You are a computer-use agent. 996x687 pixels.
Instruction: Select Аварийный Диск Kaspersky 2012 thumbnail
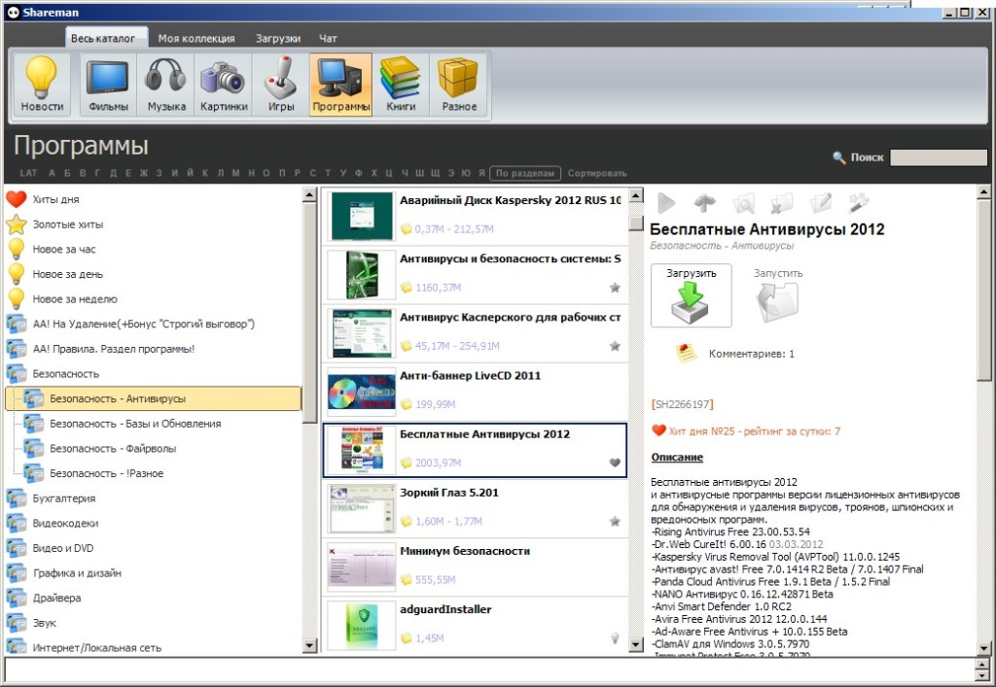[362, 217]
